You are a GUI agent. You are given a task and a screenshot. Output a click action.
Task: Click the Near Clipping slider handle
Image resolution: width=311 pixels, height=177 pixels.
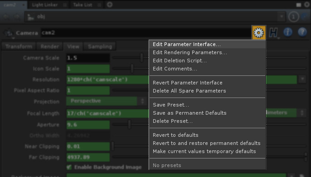tap(112, 146)
